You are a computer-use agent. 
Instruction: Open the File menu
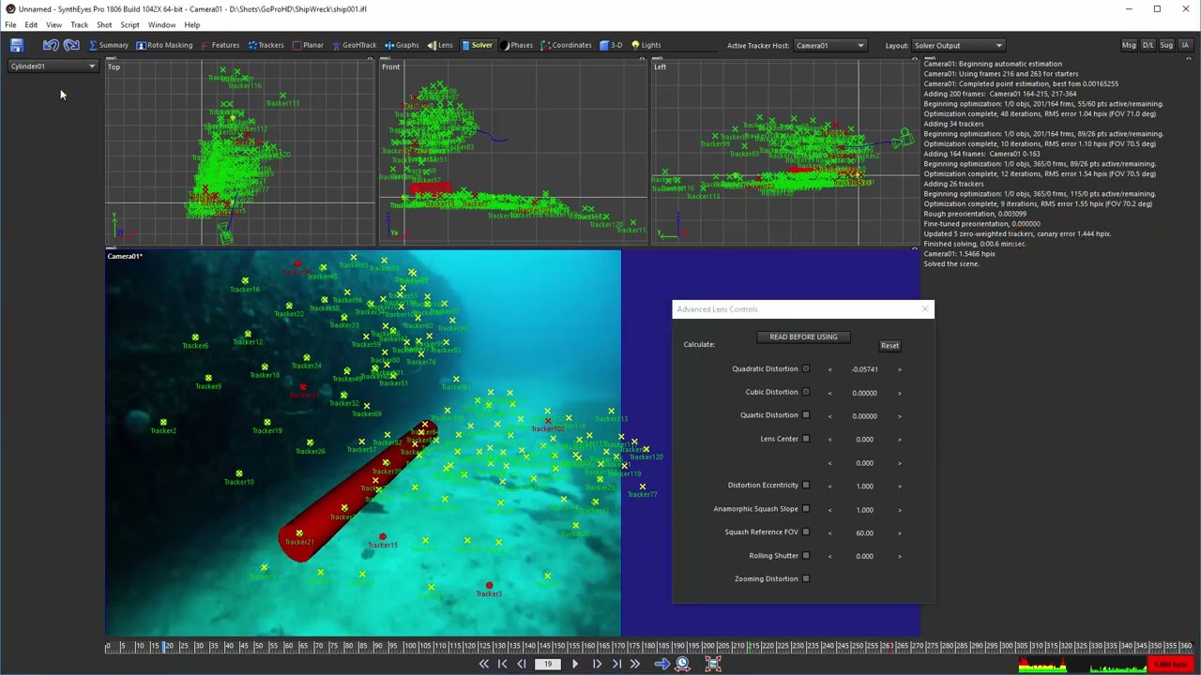click(10, 24)
